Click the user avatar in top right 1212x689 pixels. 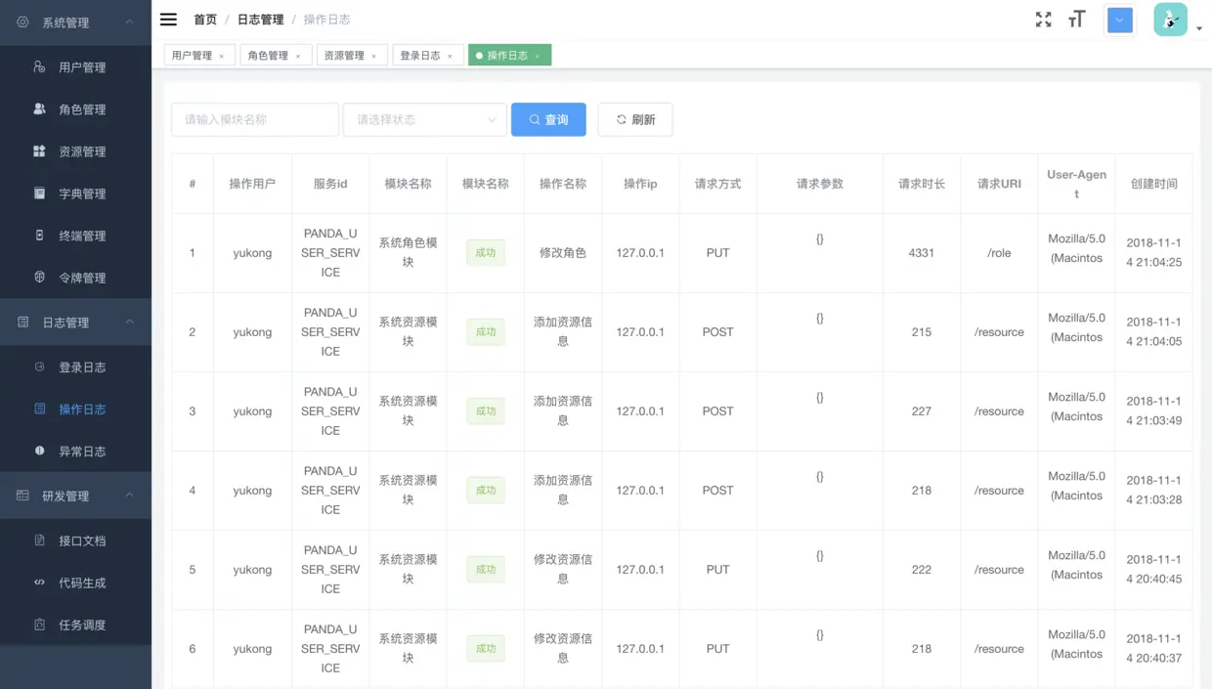[x=1170, y=20]
